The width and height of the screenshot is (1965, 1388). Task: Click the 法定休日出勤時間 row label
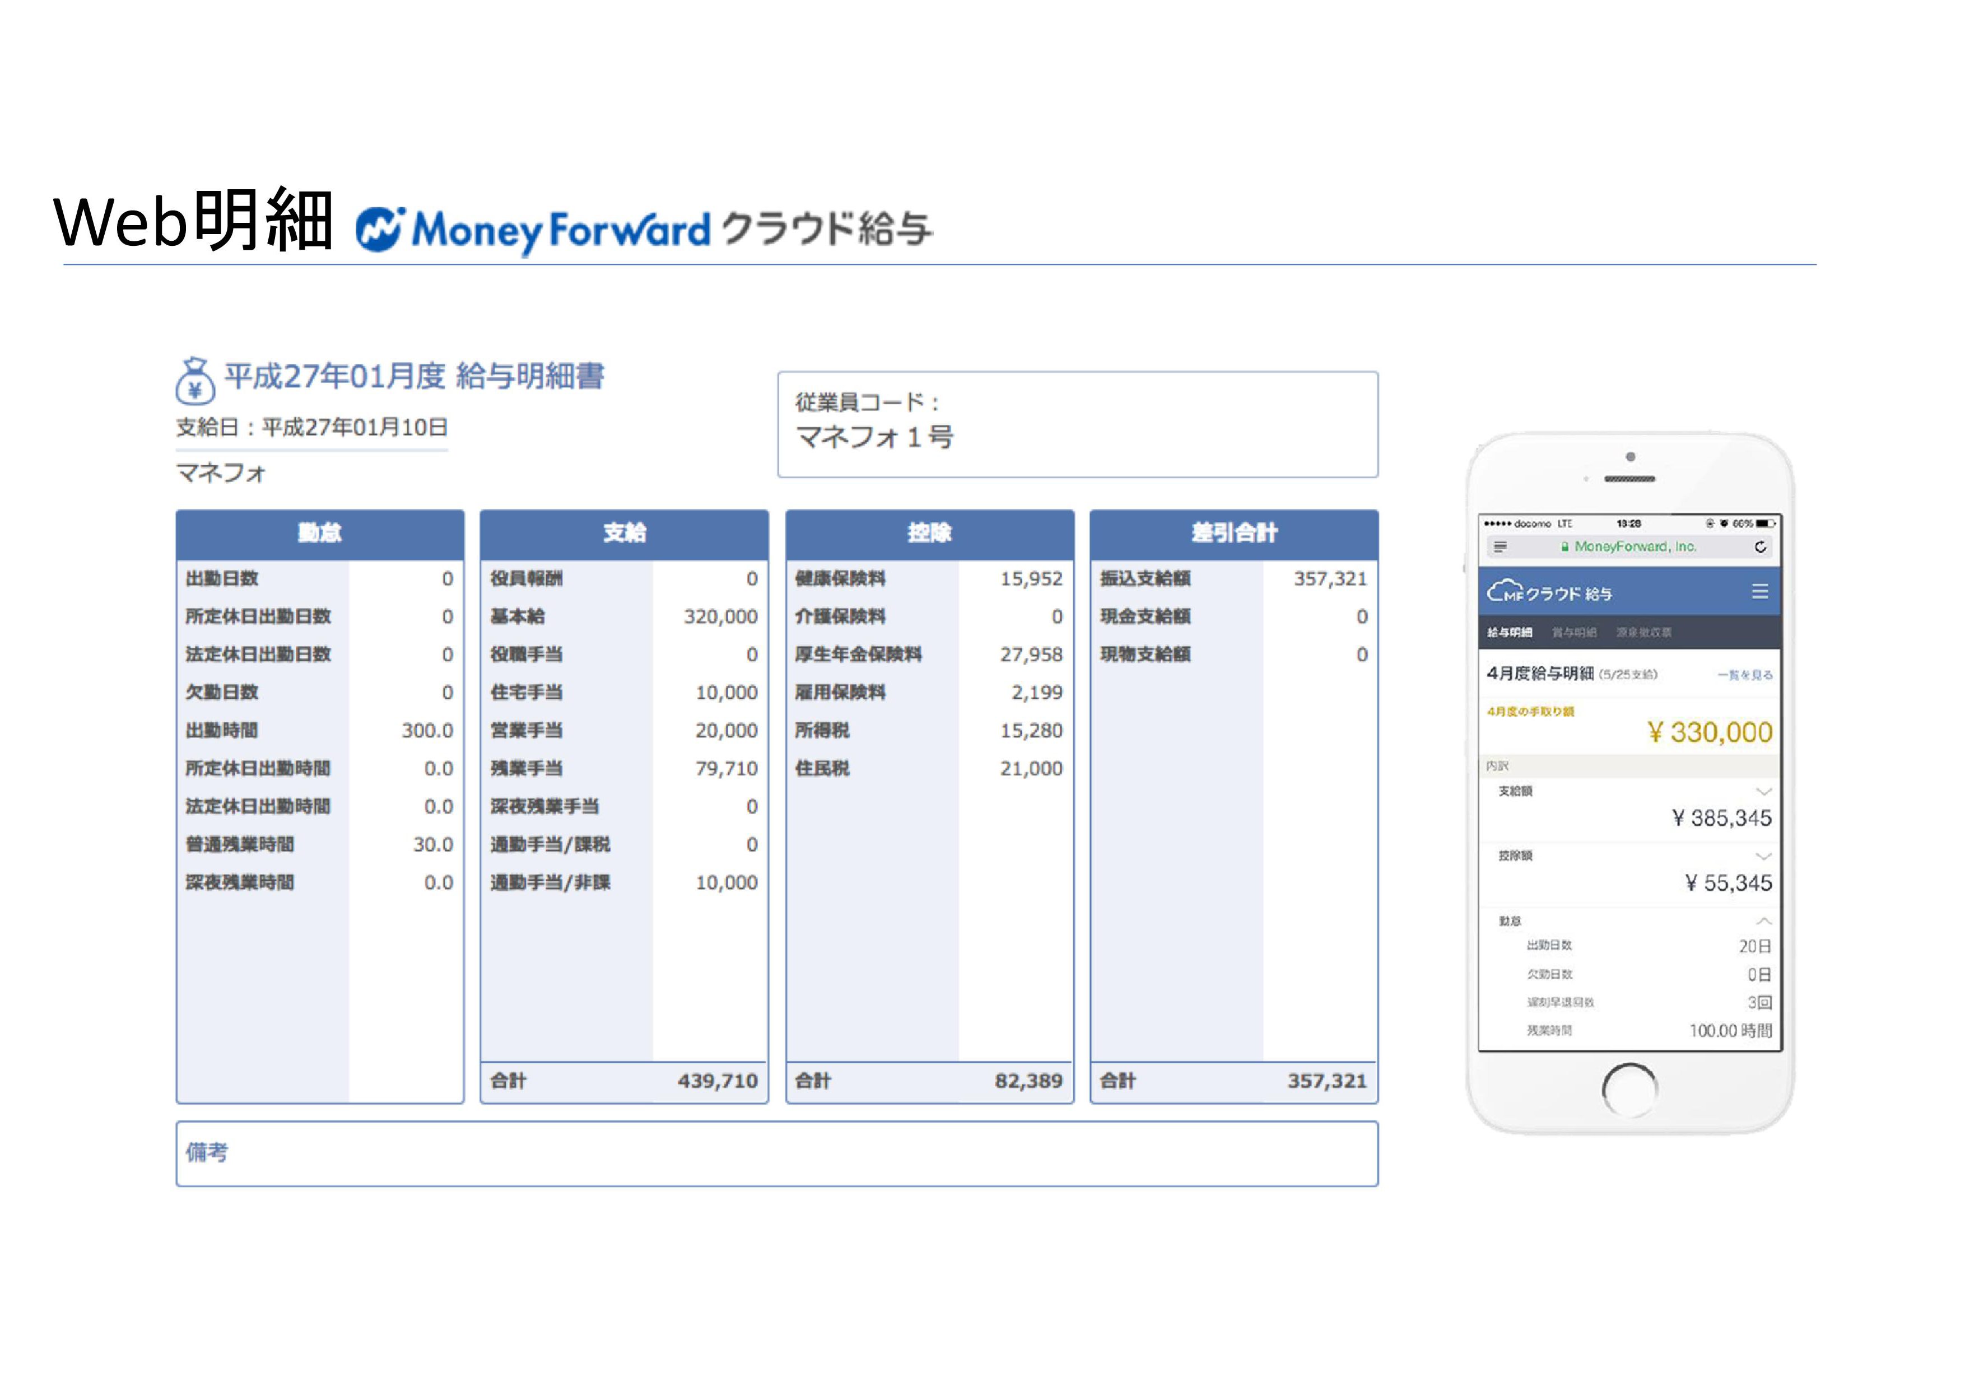(258, 806)
